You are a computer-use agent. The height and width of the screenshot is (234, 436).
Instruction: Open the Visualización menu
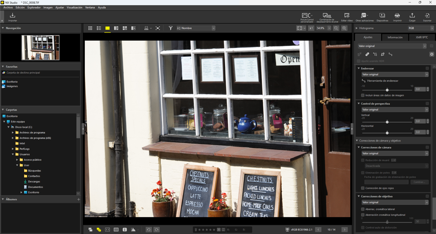click(x=74, y=8)
